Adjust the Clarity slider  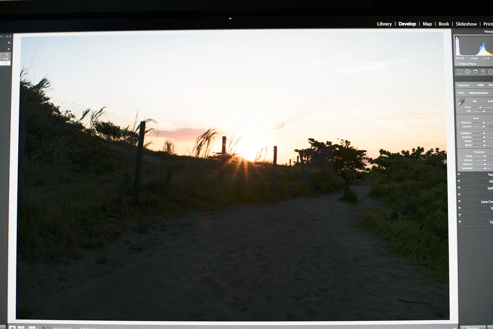(x=484, y=156)
